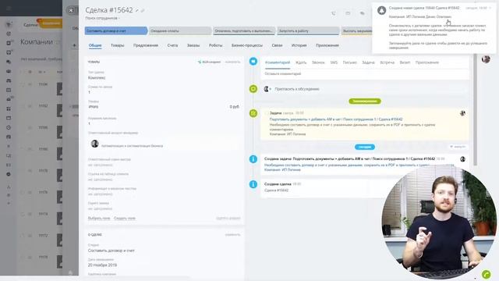Click изменить in О сделке section header
The image size is (499, 281).
pos(232,234)
